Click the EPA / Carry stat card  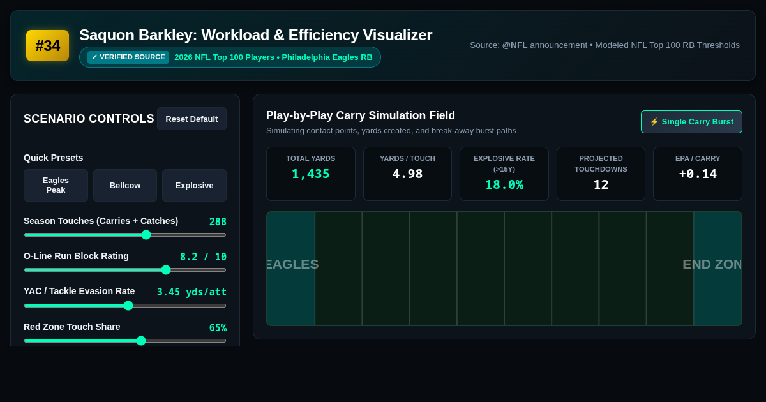(698, 174)
